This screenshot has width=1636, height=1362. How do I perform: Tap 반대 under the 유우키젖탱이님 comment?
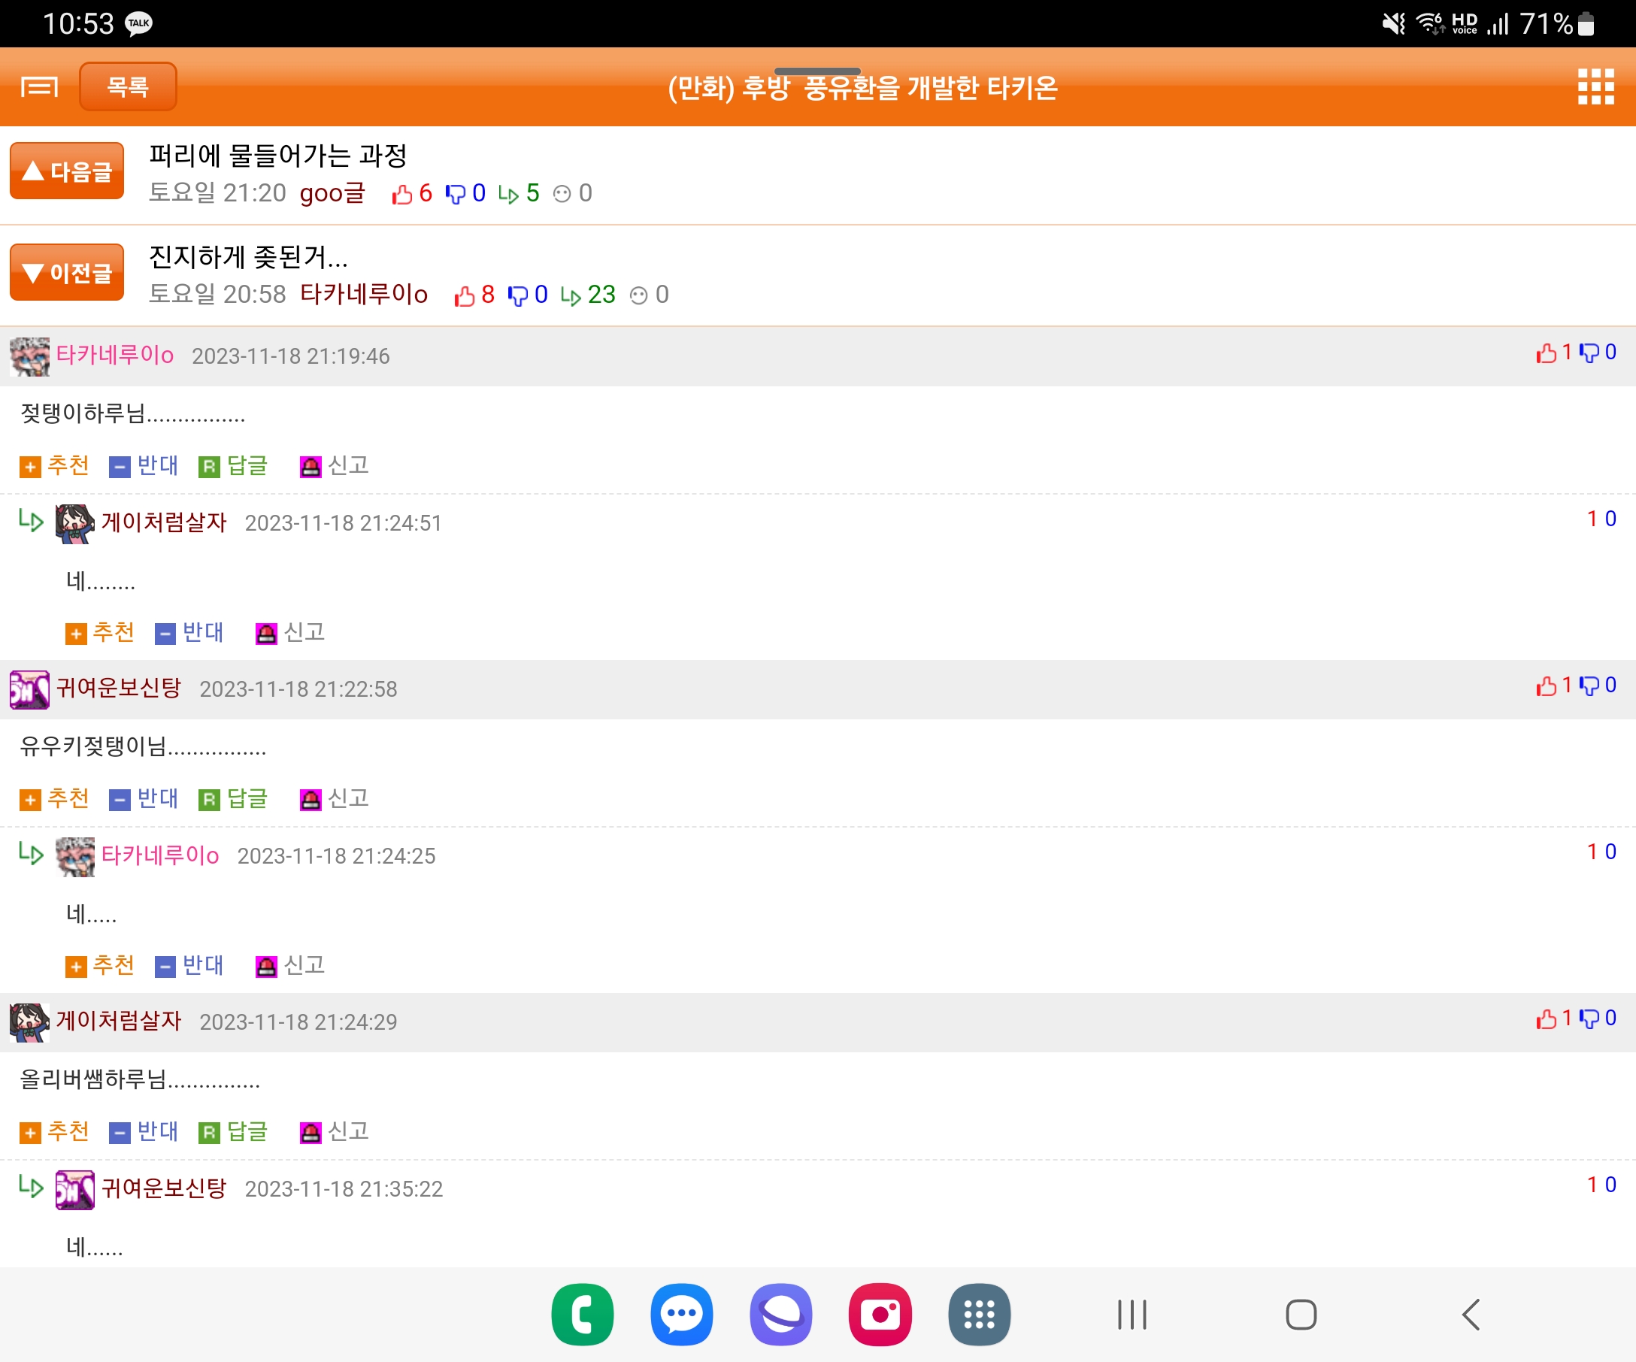tap(144, 799)
